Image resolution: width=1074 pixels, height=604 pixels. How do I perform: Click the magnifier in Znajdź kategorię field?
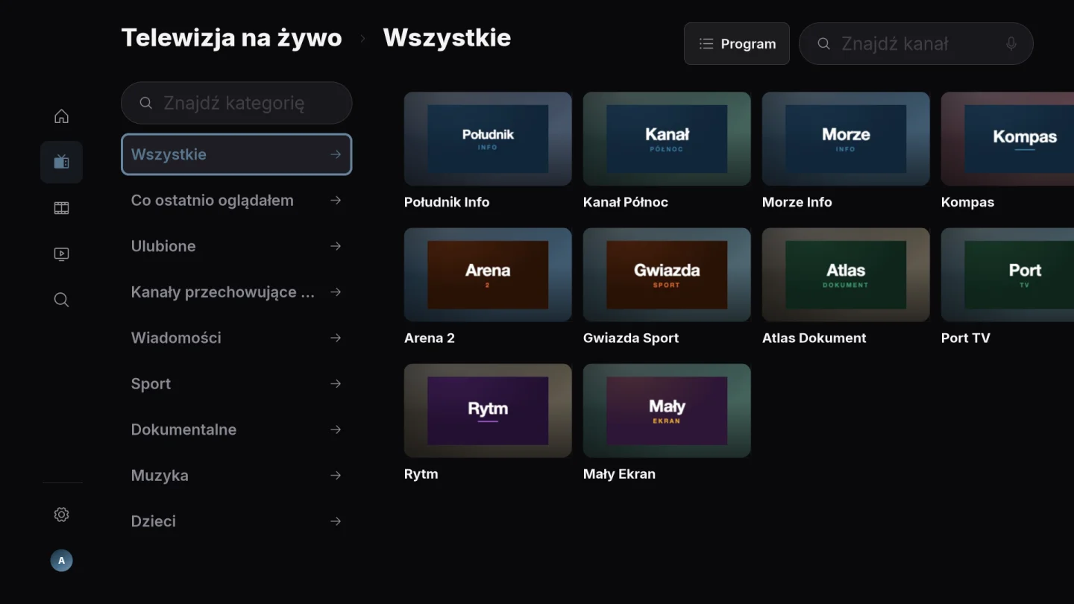click(146, 103)
